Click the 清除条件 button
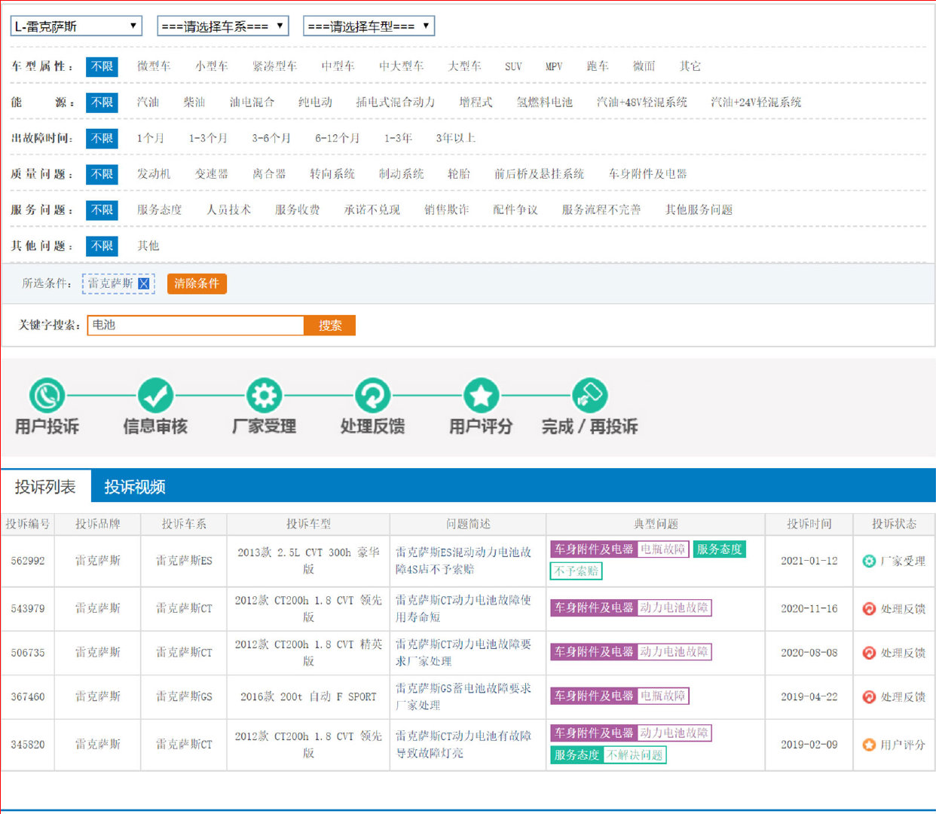Viewport: 936px width, 814px height. tap(197, 283)
